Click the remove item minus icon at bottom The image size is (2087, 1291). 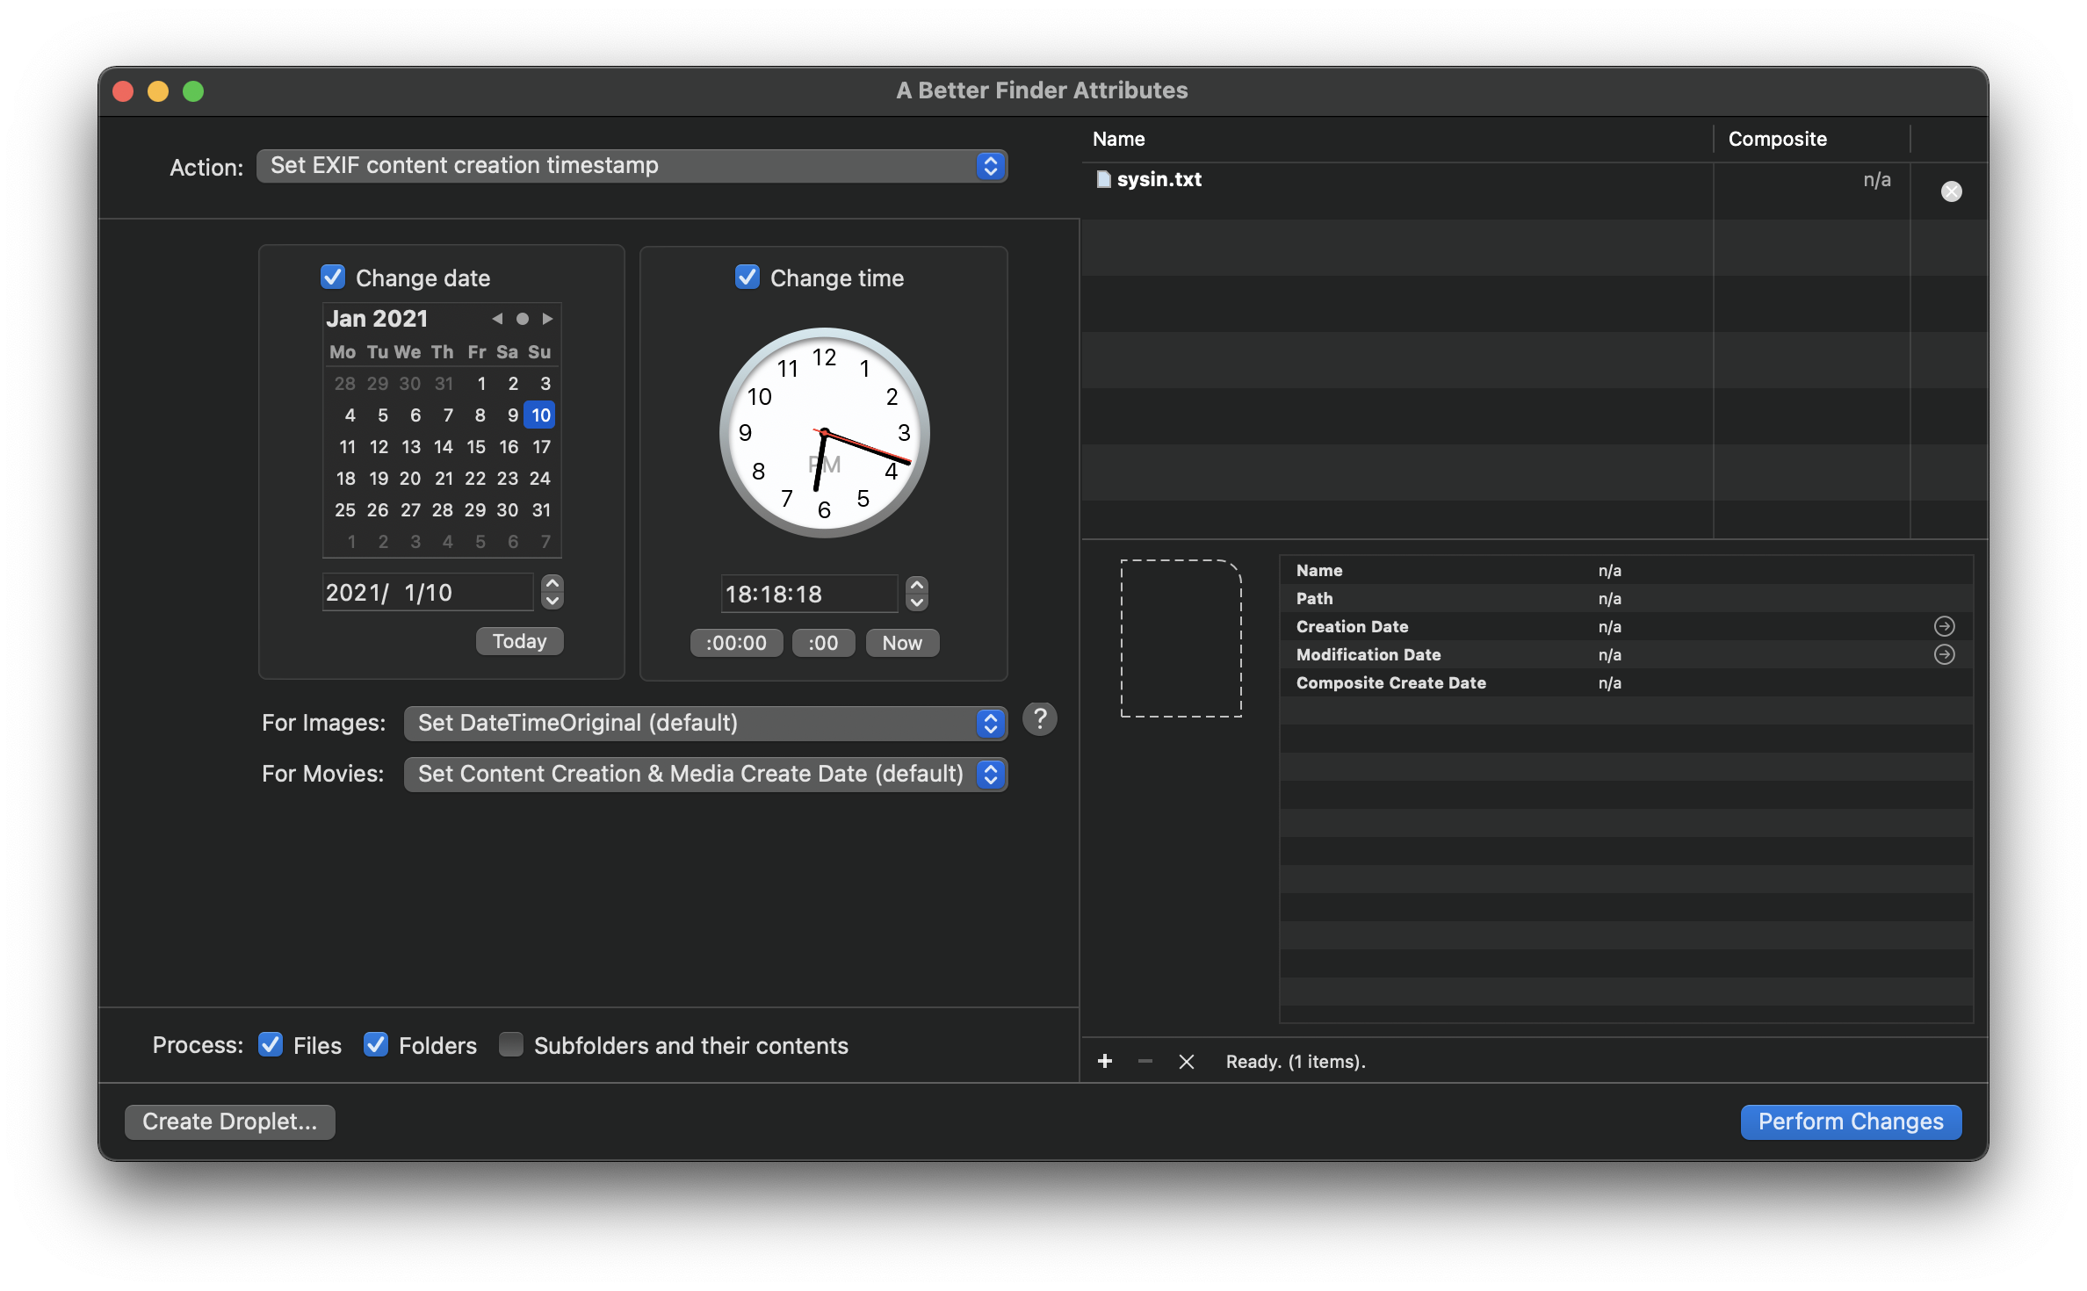[1142, 1062]
